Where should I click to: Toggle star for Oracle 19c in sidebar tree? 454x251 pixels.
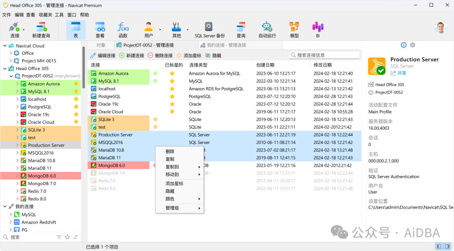click(x=76, y=114)
